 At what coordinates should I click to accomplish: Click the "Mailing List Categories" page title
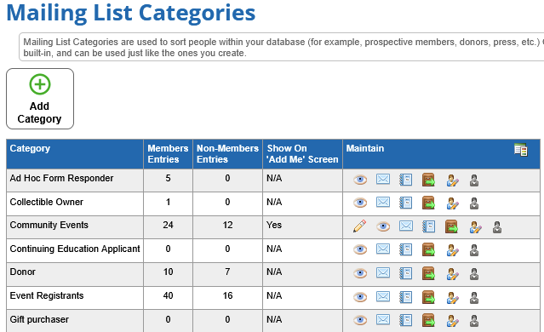pos(131,13)
